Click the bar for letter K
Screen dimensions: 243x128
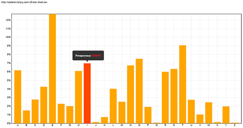[104, 120]
